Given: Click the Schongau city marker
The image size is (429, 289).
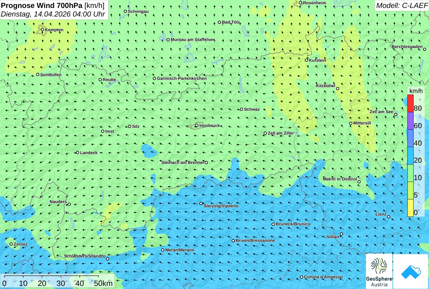Looking at the screenshot, I should (x=125, y=11).
